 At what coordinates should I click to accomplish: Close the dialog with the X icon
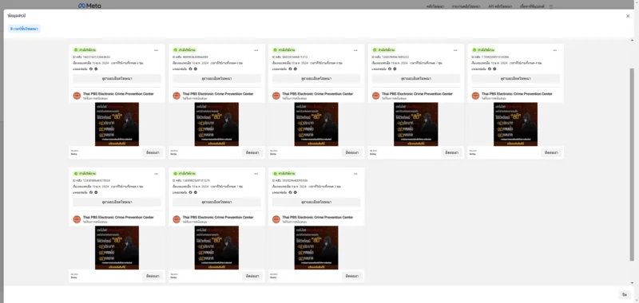point(628,16)
